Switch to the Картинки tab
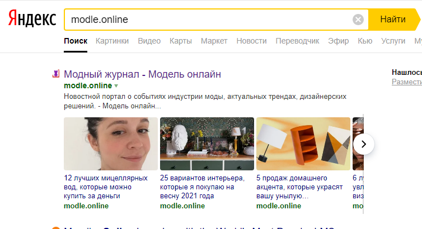 tap(112, 41)
